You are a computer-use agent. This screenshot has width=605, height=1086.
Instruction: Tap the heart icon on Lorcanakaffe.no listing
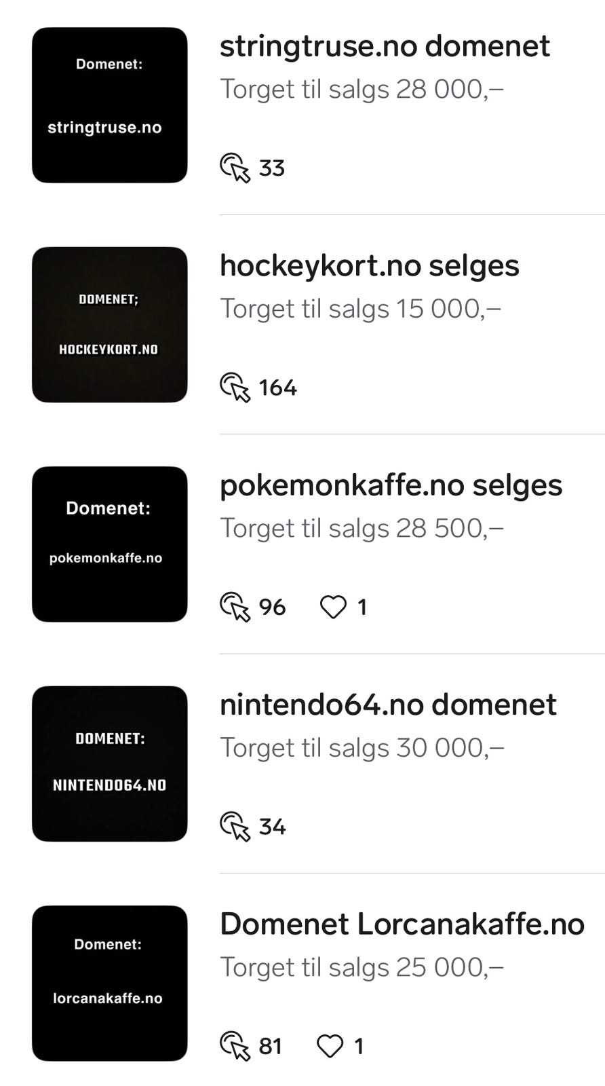330,1046
